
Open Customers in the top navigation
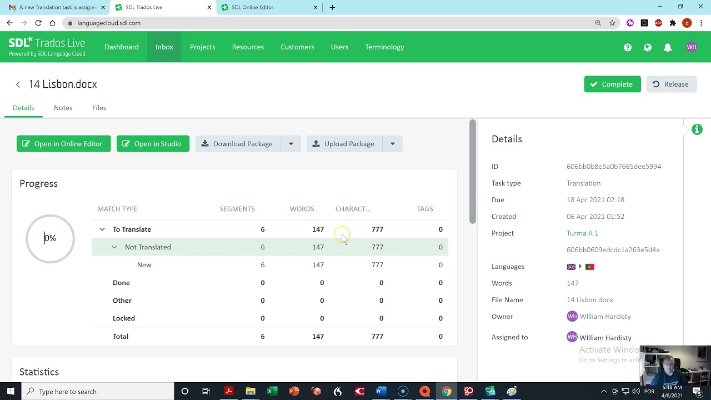coord(297,47)
